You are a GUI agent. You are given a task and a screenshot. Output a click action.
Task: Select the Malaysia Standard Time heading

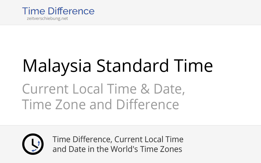pyautogui.click(x=117, y=66)
